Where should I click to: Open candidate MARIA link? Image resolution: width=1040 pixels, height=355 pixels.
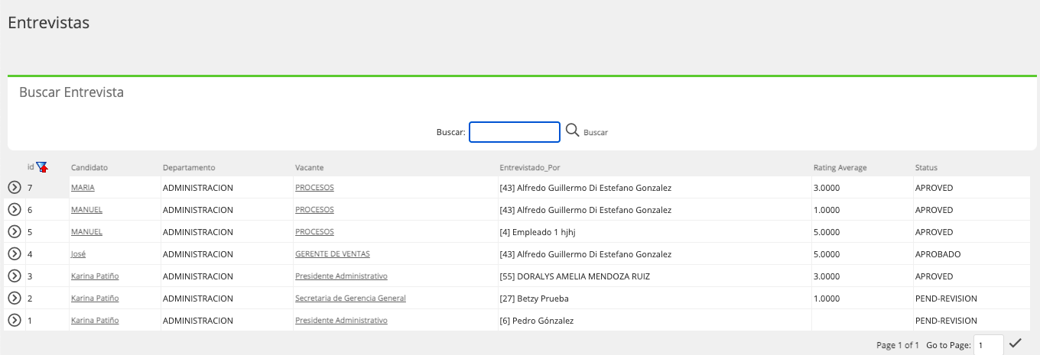(83, 188)
